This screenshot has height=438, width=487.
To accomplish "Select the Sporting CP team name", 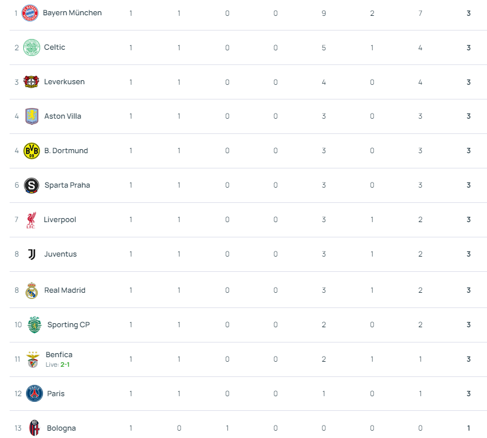I will point(68,325).
